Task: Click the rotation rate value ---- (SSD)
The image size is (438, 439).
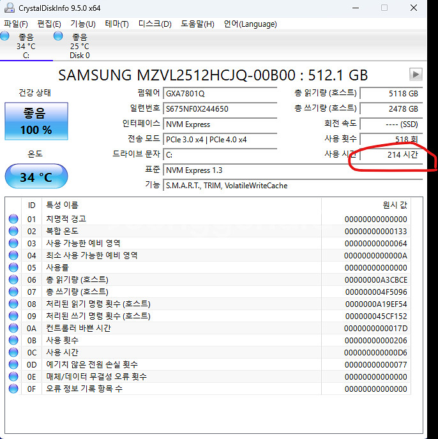Action: tap(391, 124)
